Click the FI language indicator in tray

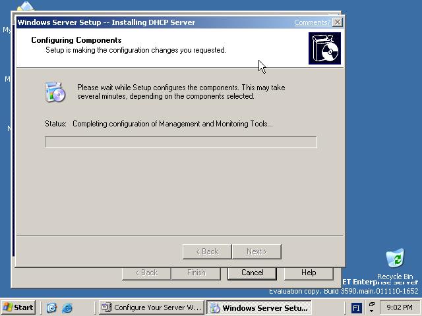[356, 307]
